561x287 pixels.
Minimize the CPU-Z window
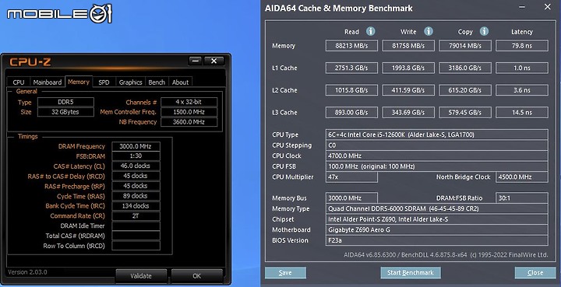coord(196,61)
